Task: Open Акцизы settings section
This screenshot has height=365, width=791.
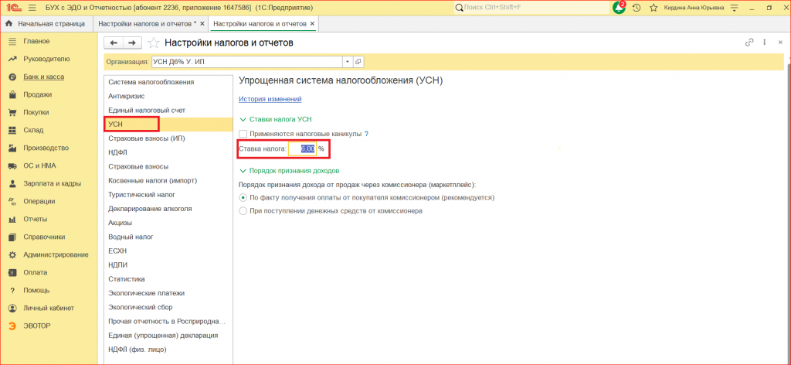Action: [168, 223]
